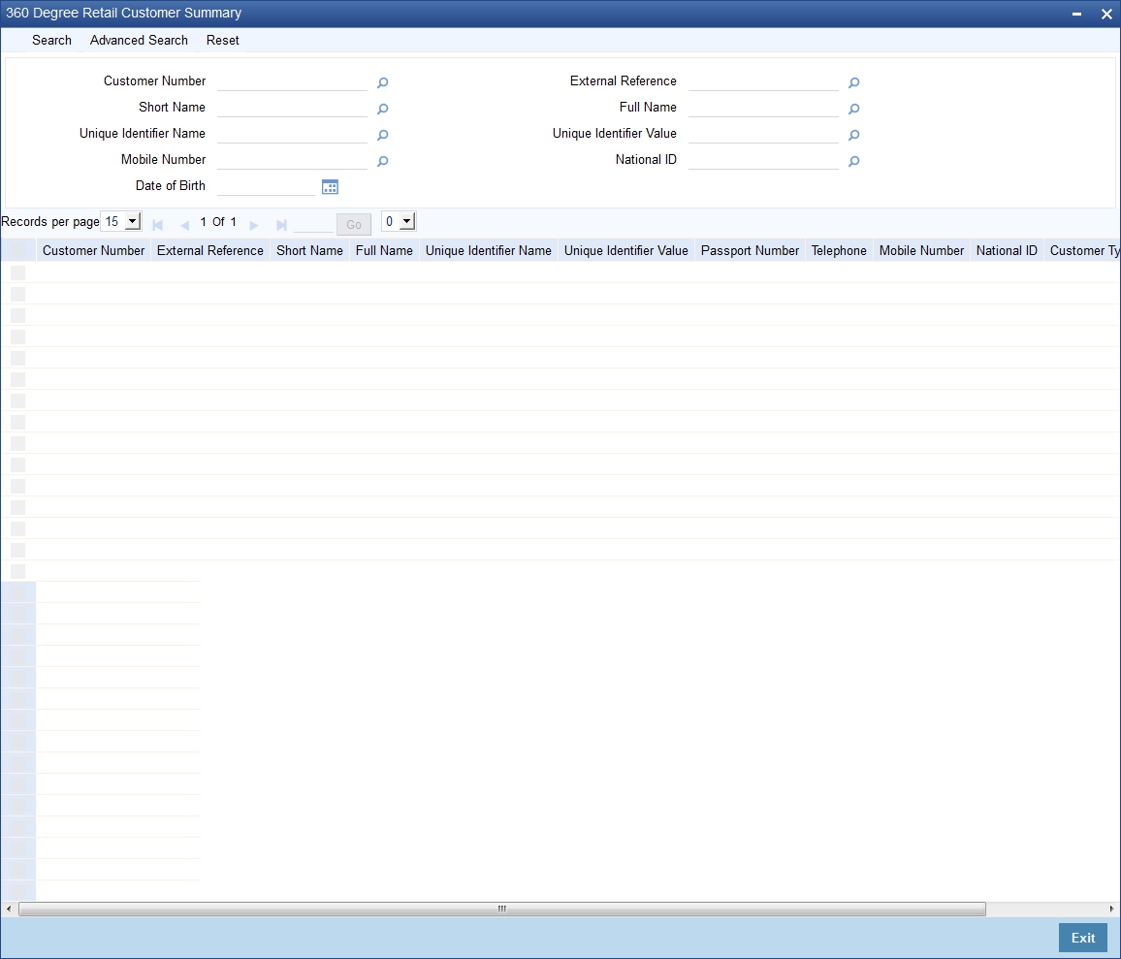1121x959 pixels.
Task: Focus the External Reference input field
Action: tap(763, 81)
